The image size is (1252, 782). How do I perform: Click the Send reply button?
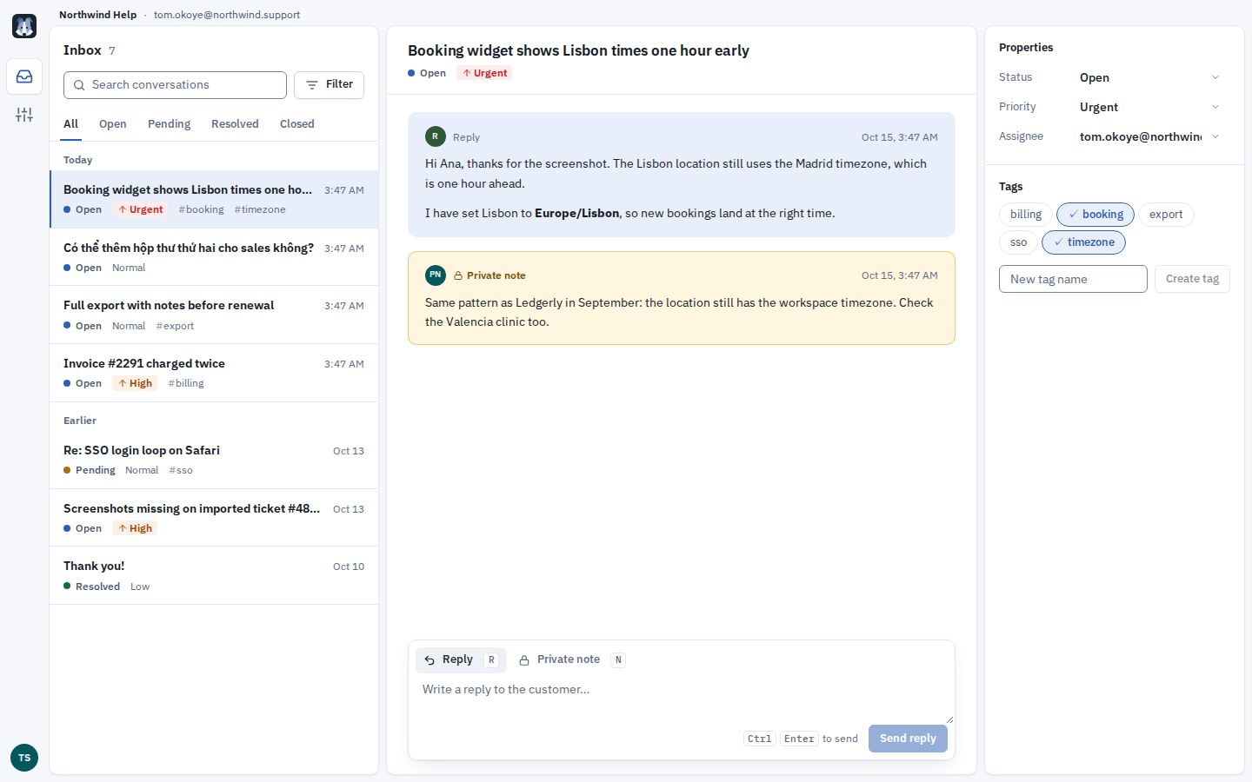tap(908, 739)
